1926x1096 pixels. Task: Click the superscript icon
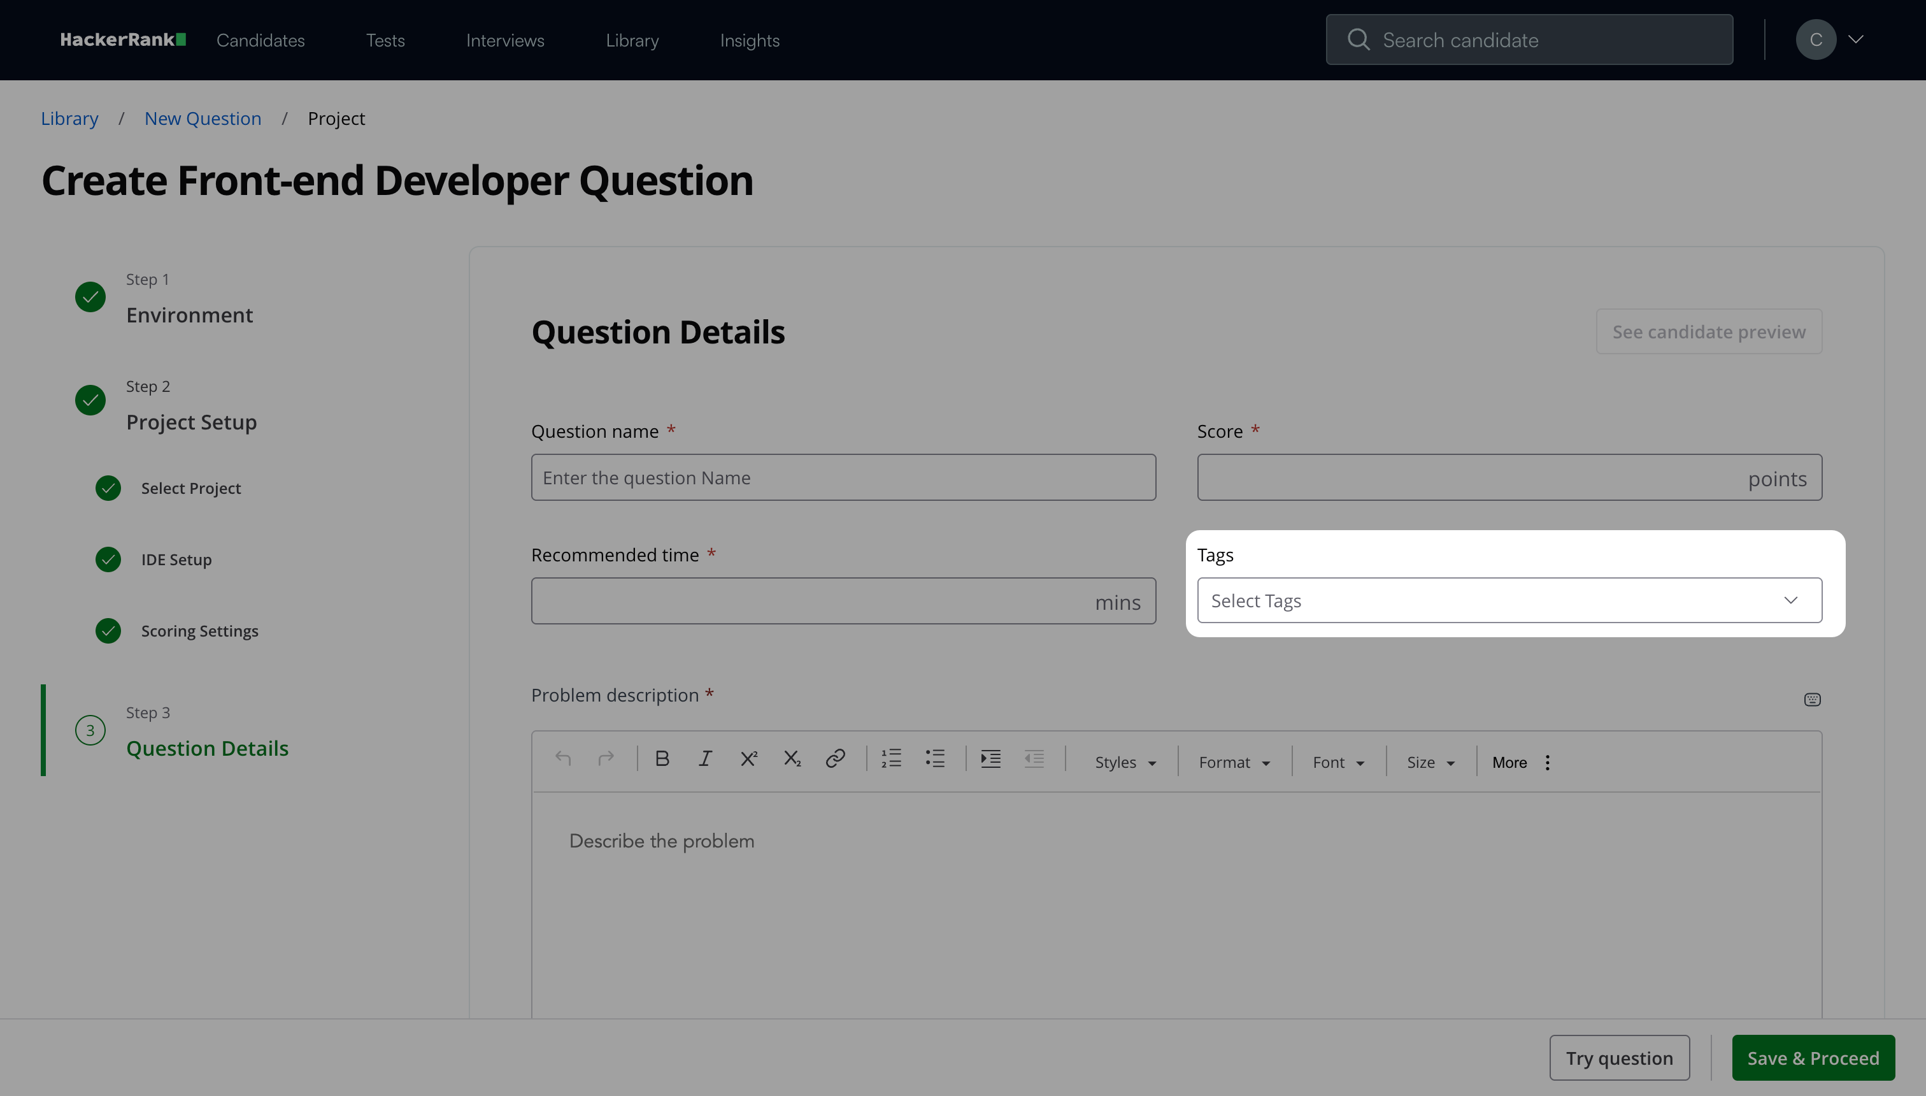click(x=748, y=759)
